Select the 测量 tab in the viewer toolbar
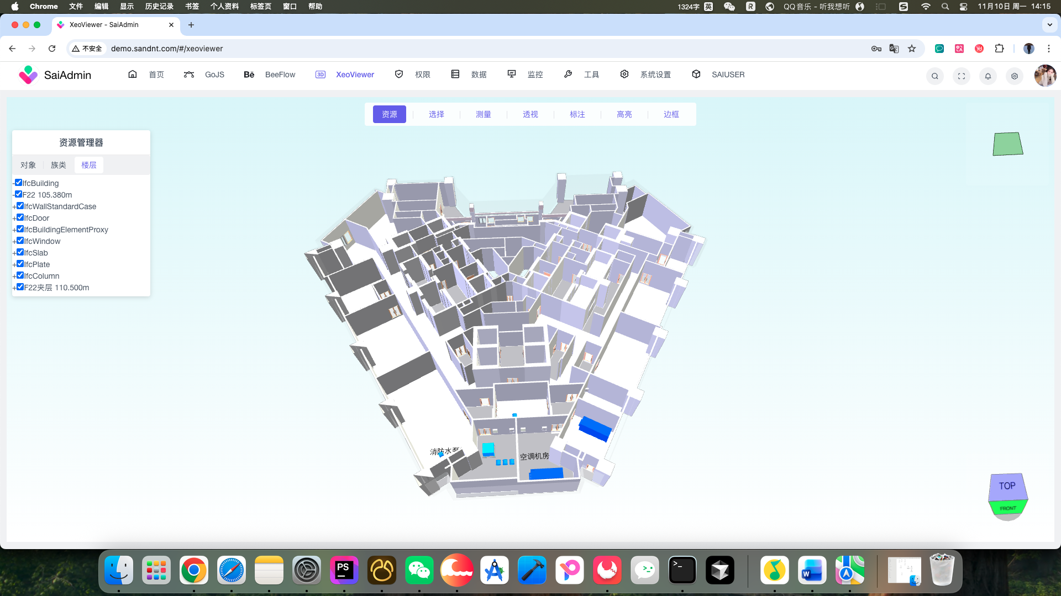This screenshot has height=596, width=1061. tap(483, 114)
